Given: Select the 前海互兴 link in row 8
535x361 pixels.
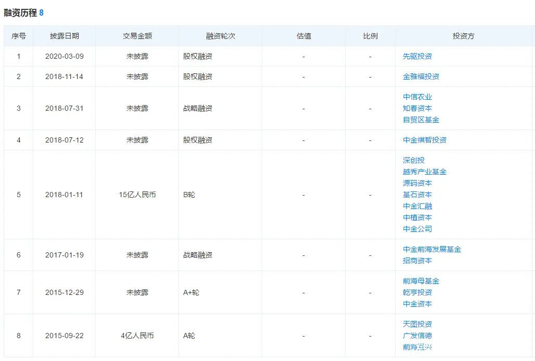Looking at the screenshot, I should click(x=417, y=347).
